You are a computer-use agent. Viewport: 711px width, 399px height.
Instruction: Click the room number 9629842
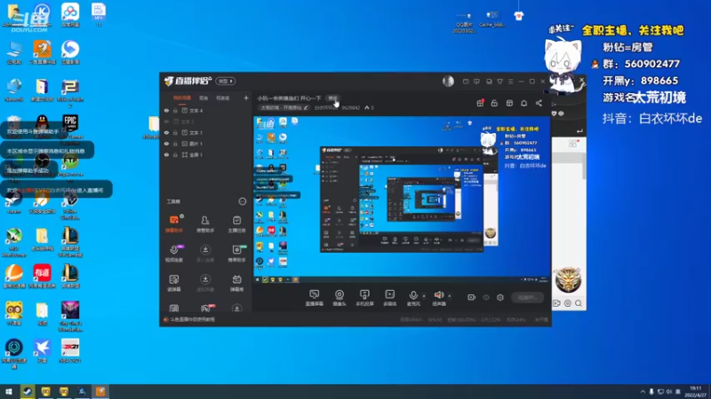tap(350, 107)
